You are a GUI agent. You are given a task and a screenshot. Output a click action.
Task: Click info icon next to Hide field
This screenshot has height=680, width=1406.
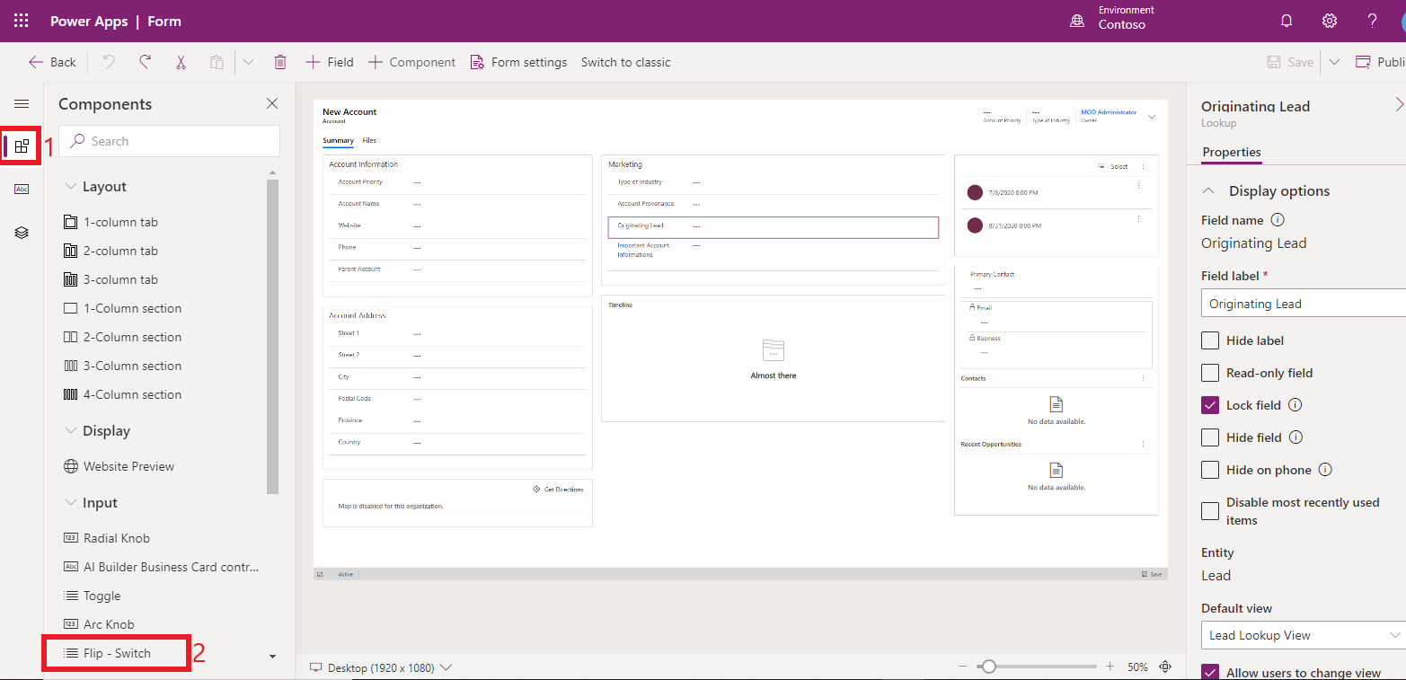[x=1295, y=437]
